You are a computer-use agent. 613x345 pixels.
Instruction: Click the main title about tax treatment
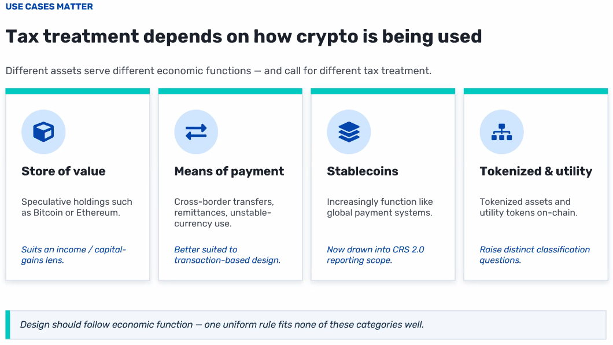click(x=243, y=37)
